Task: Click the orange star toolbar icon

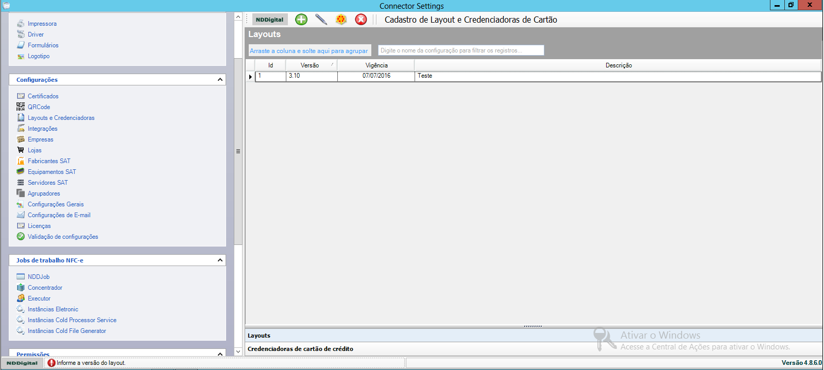Action: (341, 20)
